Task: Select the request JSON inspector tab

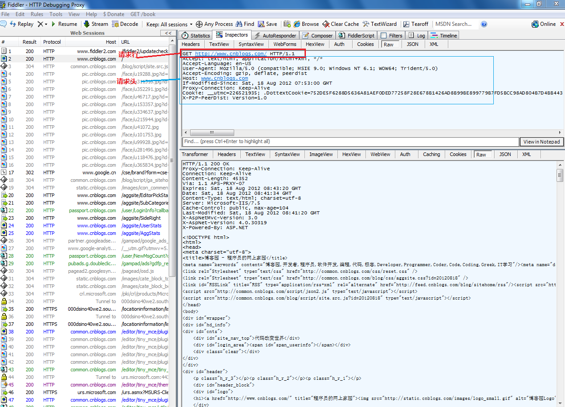Action: click(x=412, y=44)
